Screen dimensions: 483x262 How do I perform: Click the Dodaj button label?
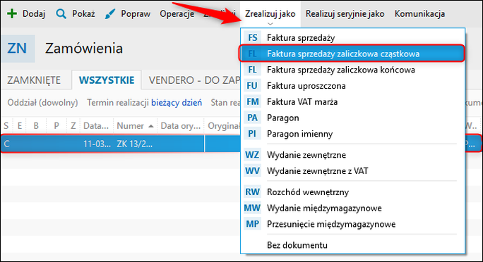[x=34, y=14]
